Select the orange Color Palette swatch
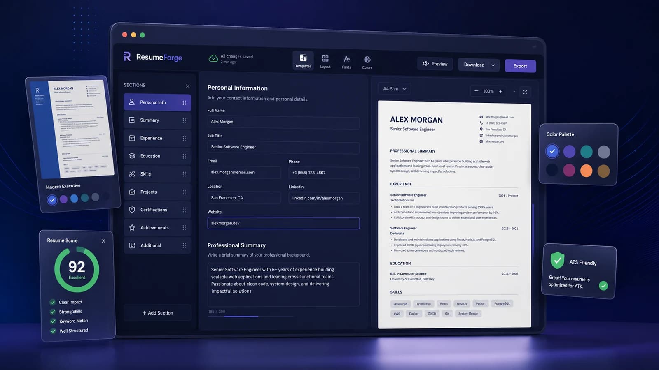The height and width of the screenshot is (370, 659). click(587, 171)
